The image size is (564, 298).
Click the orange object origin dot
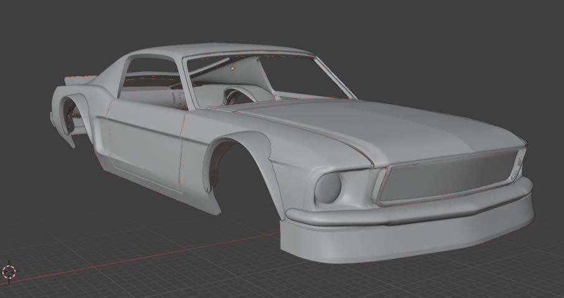(x=232, y=67)
